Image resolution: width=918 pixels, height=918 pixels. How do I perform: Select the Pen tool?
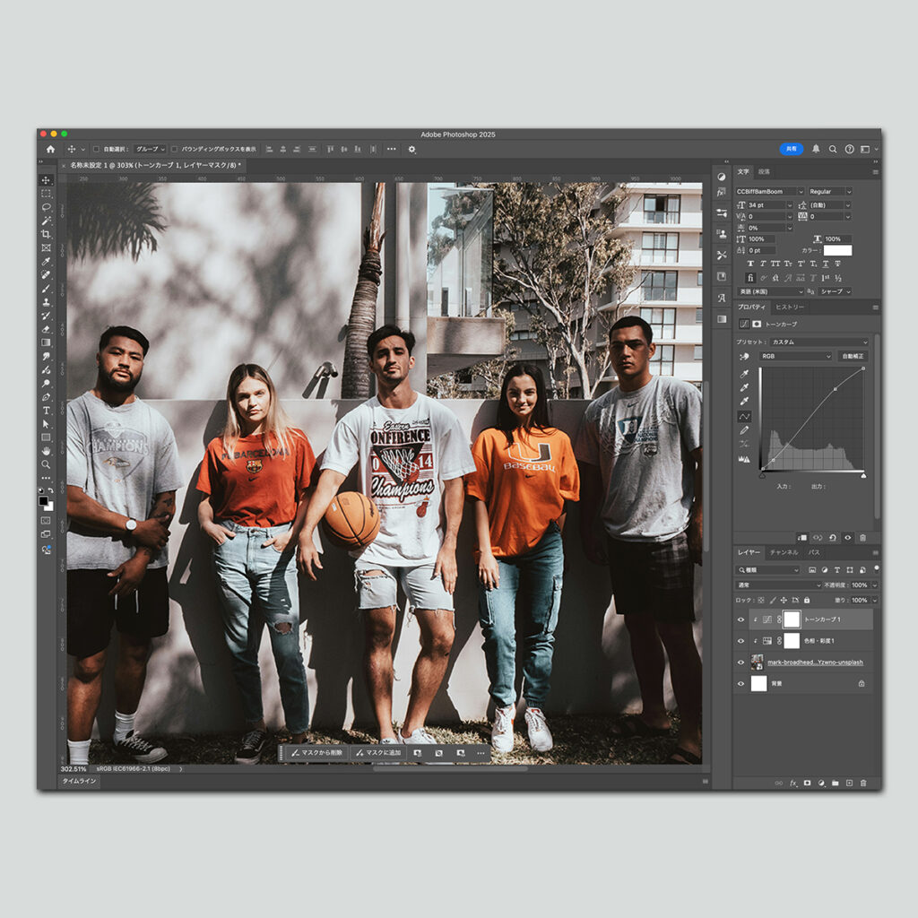[x=46, y=397]
